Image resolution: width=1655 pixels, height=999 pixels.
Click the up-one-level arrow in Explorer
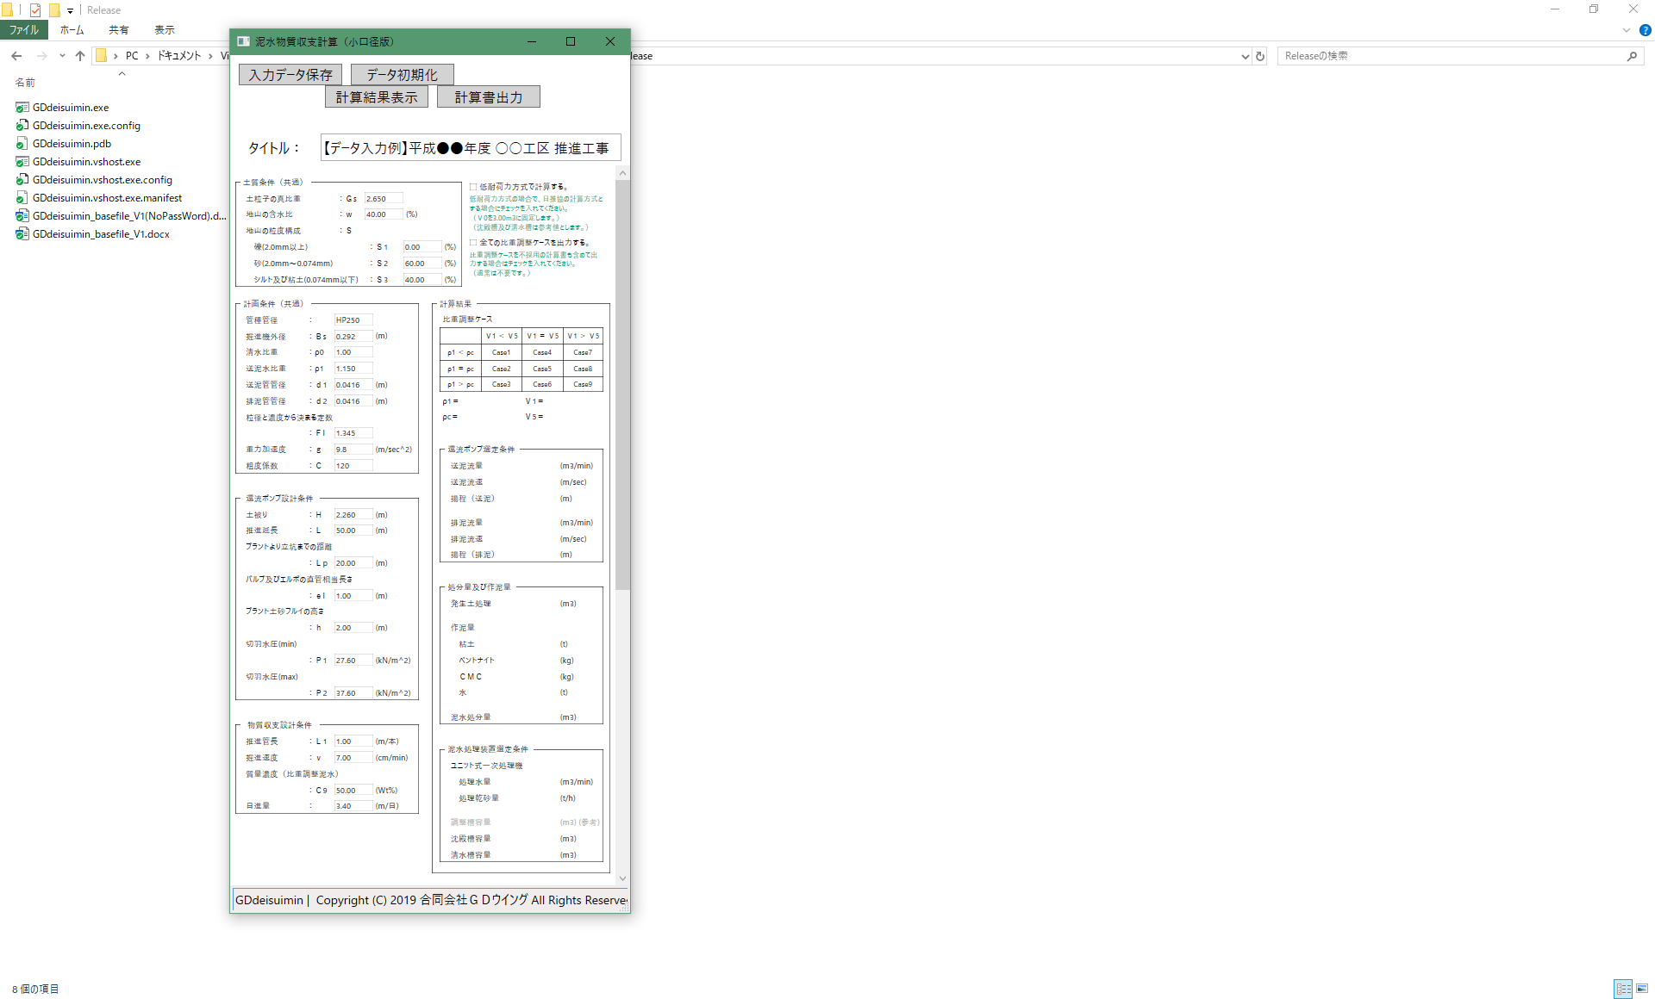click(x=80, y=56)
